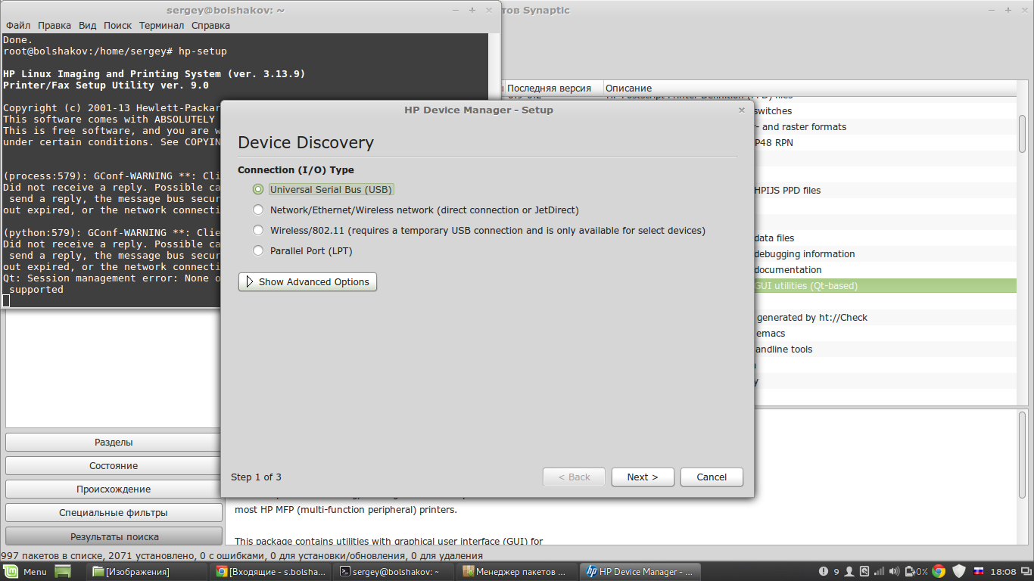Select 'HPIJS PPD files' row in Synaptic
1034x581 pixels.
tap(884, 191)
